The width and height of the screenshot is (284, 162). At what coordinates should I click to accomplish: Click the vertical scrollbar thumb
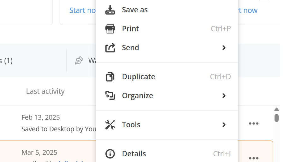[x=276, y=118]
